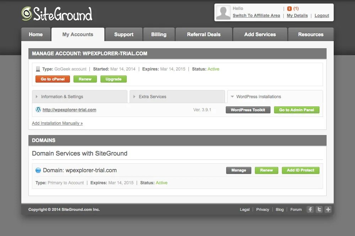The image size is (355, 236).
Task: Select the My Accounts tab
Action: [x=78, y=34]
